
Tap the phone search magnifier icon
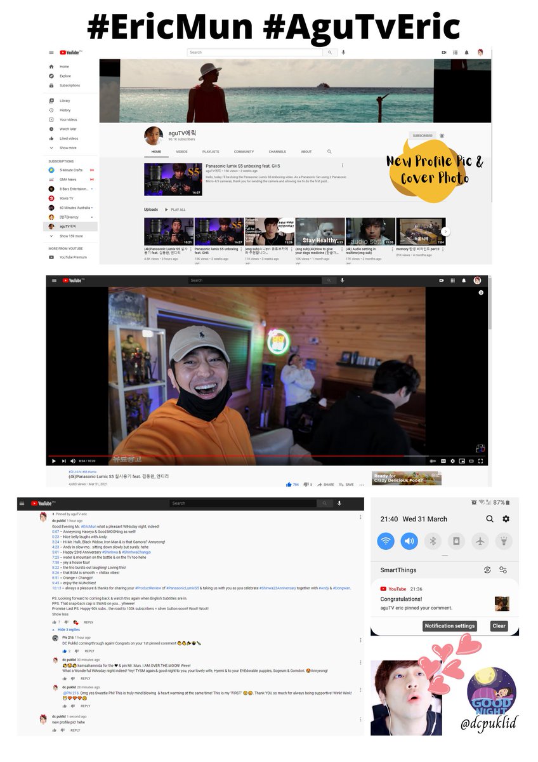point(490,519)
